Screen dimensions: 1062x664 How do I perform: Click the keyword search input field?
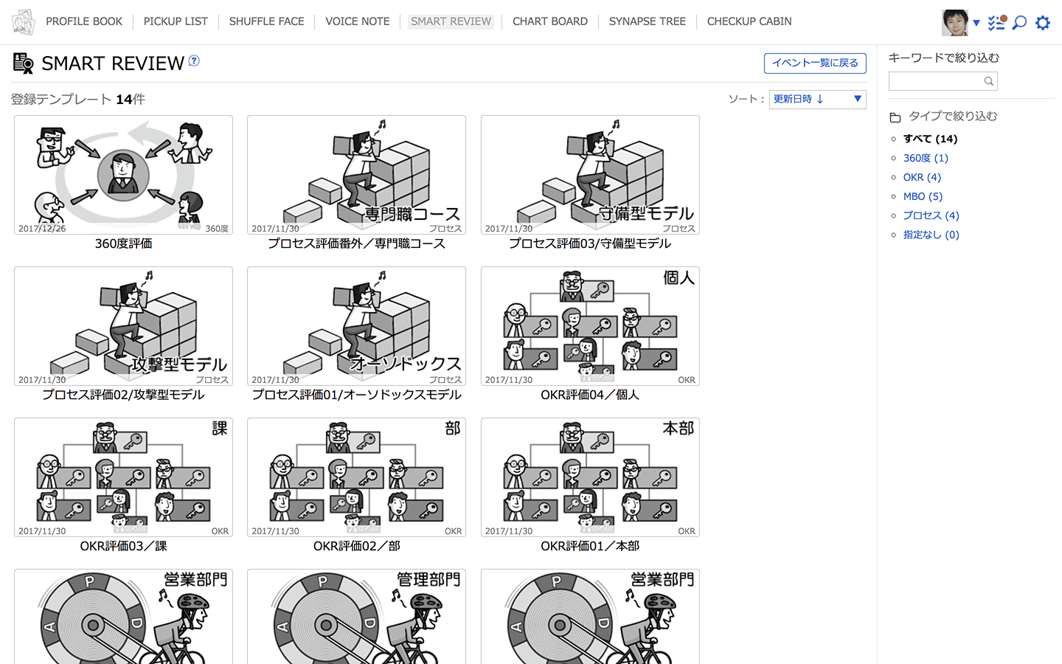pyautogui.click(x=943, y=81)
